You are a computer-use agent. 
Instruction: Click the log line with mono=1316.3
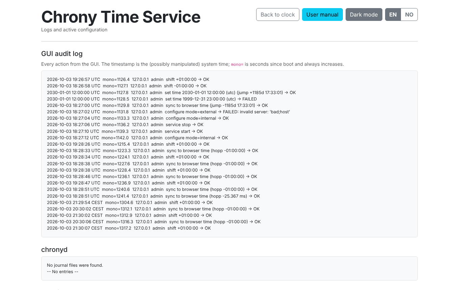(154, 222)
